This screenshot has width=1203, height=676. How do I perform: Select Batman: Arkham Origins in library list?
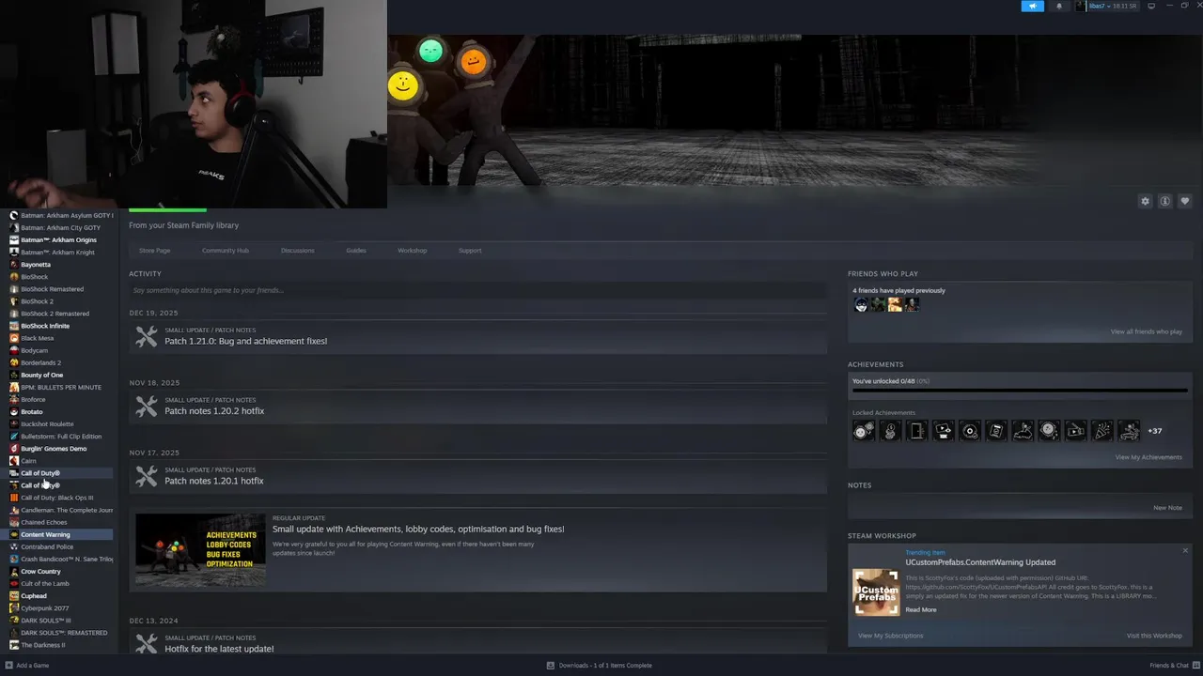[x=58, y=240]
